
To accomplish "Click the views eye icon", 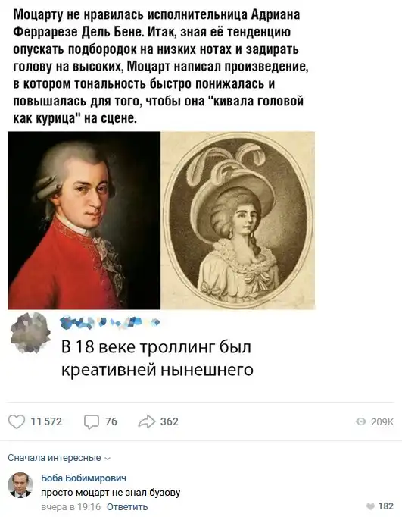I will [x=361, y=421].
